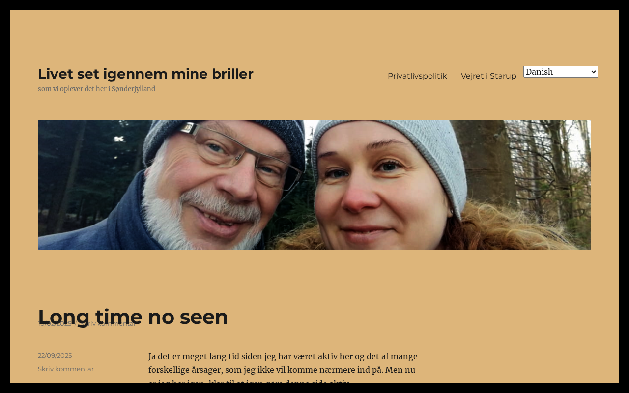Click Skriv kommentar below the post date
629x393 pixels.
tap(65, 369)
